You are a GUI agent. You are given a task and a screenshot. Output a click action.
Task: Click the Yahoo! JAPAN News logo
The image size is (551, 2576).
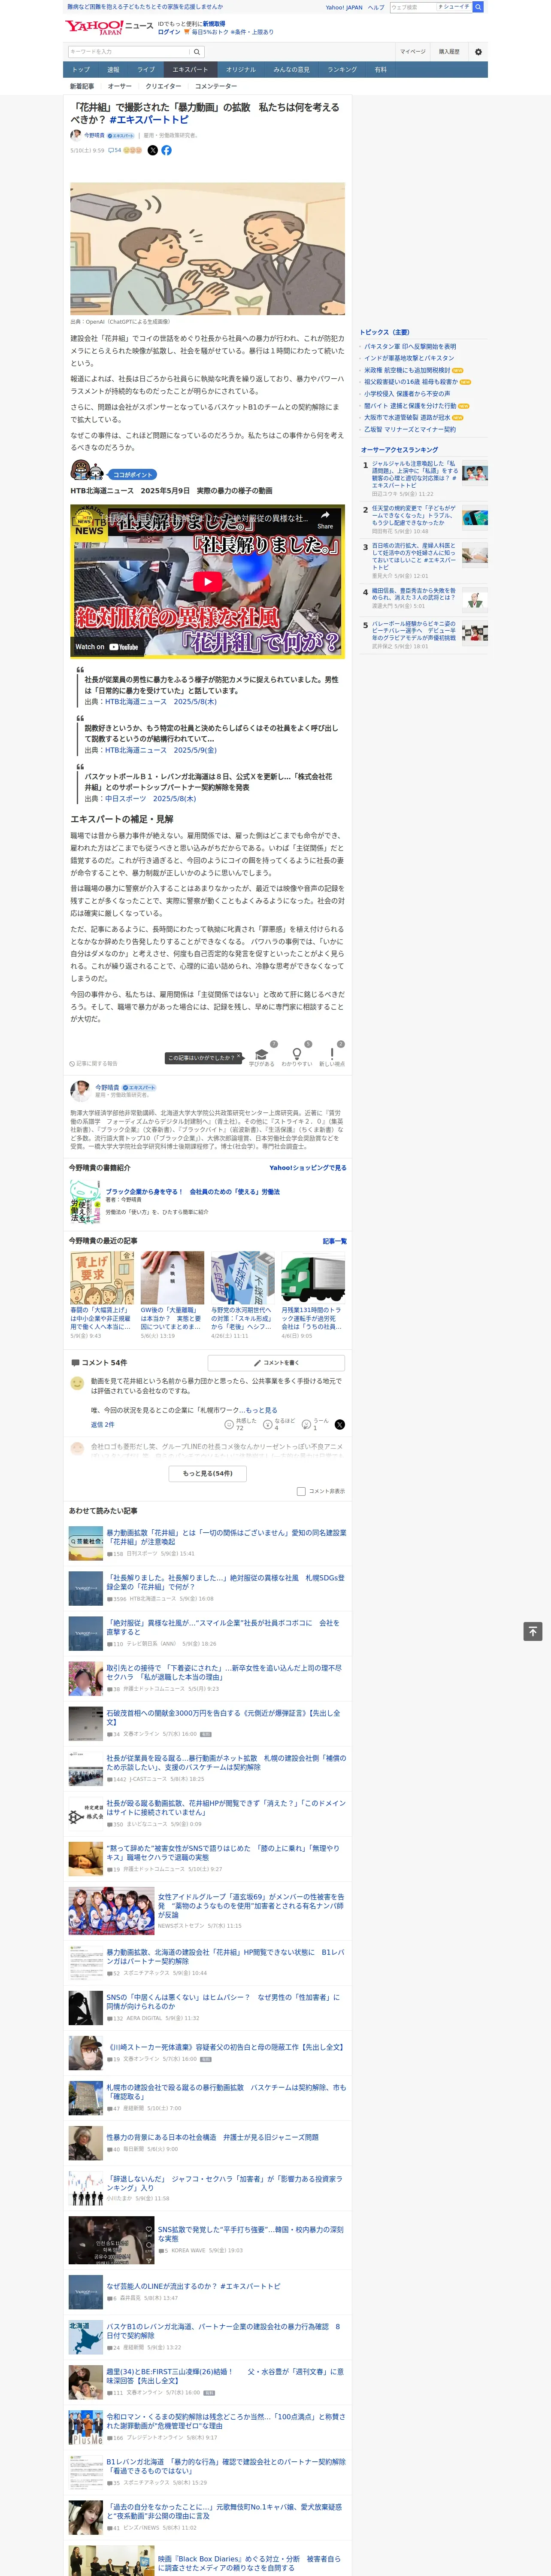109,27
